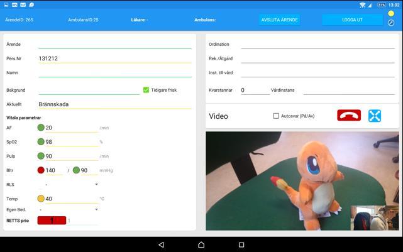Uncheck the Tidigare frisk checkbox
403x252 pixels.
tap(146, 90)
